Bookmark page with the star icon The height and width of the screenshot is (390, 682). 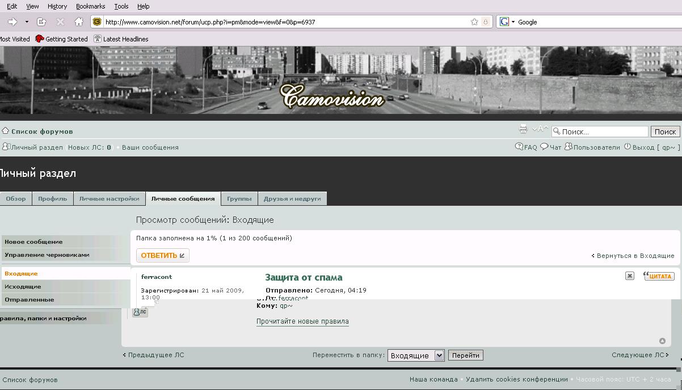click(474, 22)
